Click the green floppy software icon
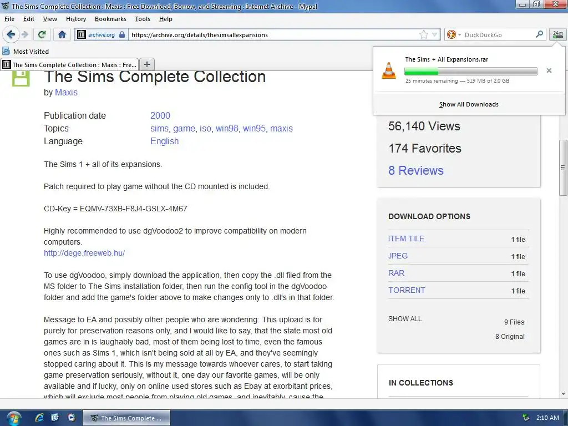The image size is (568, 426). pyautogui.click(x=21, y=78)
